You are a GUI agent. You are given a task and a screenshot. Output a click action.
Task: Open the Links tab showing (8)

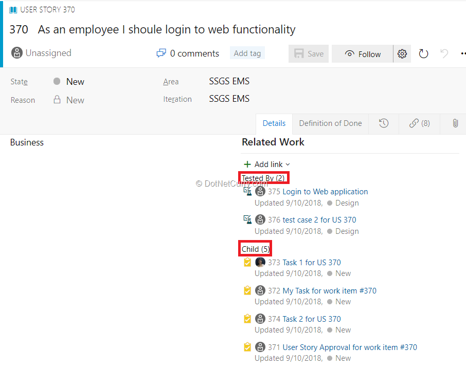(419, 123)
